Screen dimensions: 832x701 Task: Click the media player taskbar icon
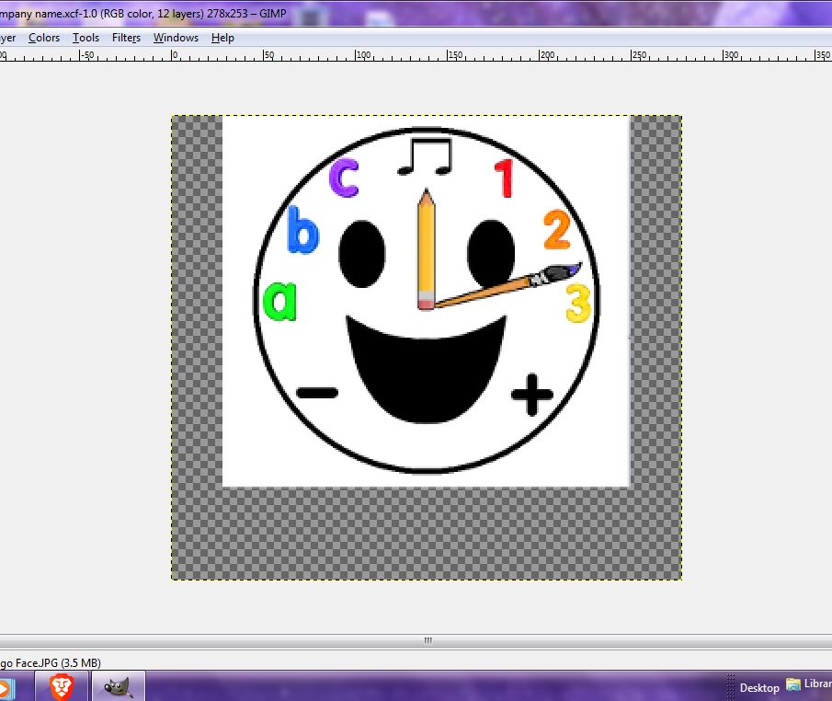(6, 687)
